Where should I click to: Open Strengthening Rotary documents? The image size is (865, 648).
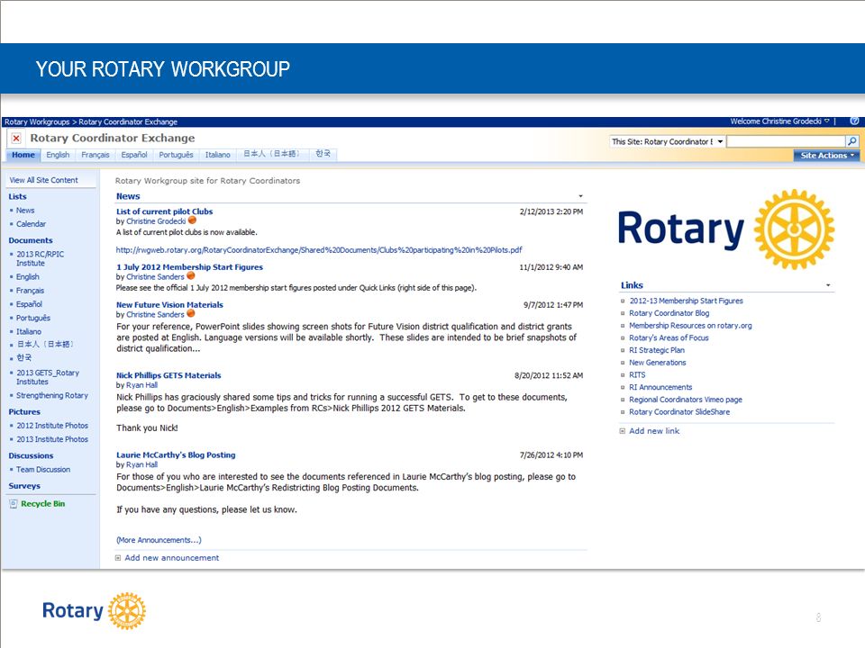click(x=52, y=395)
